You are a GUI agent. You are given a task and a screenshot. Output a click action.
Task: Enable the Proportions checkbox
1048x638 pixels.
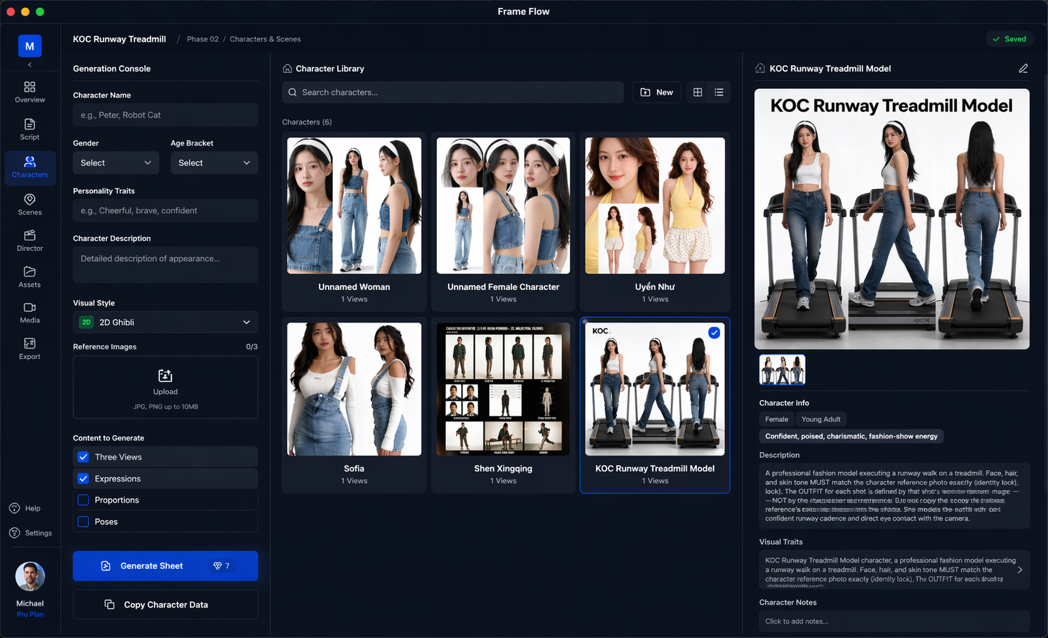[x=83, y=500]
